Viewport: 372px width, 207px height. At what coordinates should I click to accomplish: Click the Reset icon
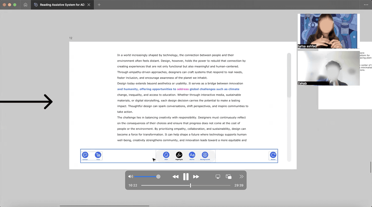click(273, 155)
